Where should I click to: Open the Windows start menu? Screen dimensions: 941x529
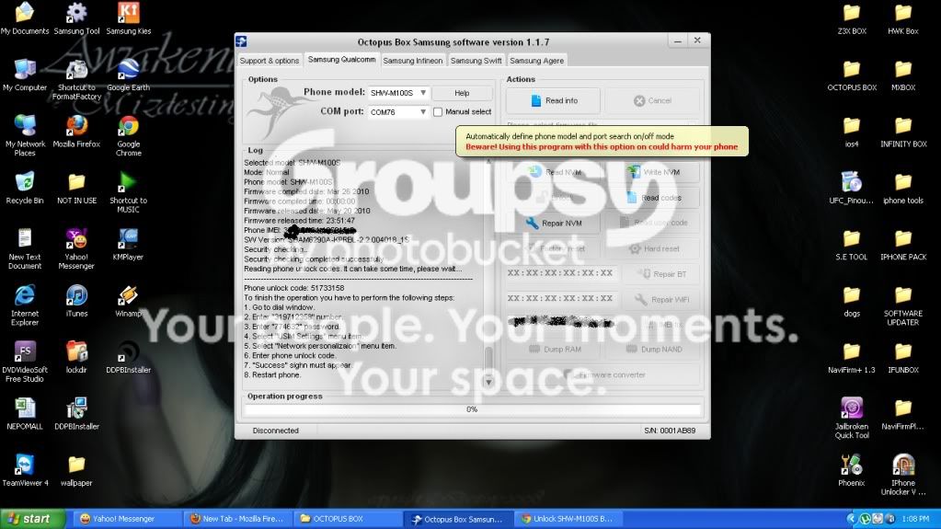(32, 519)
